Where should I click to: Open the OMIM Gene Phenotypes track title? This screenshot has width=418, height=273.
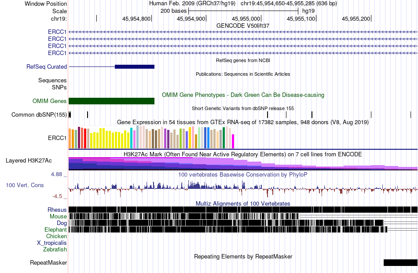(243, 95)
